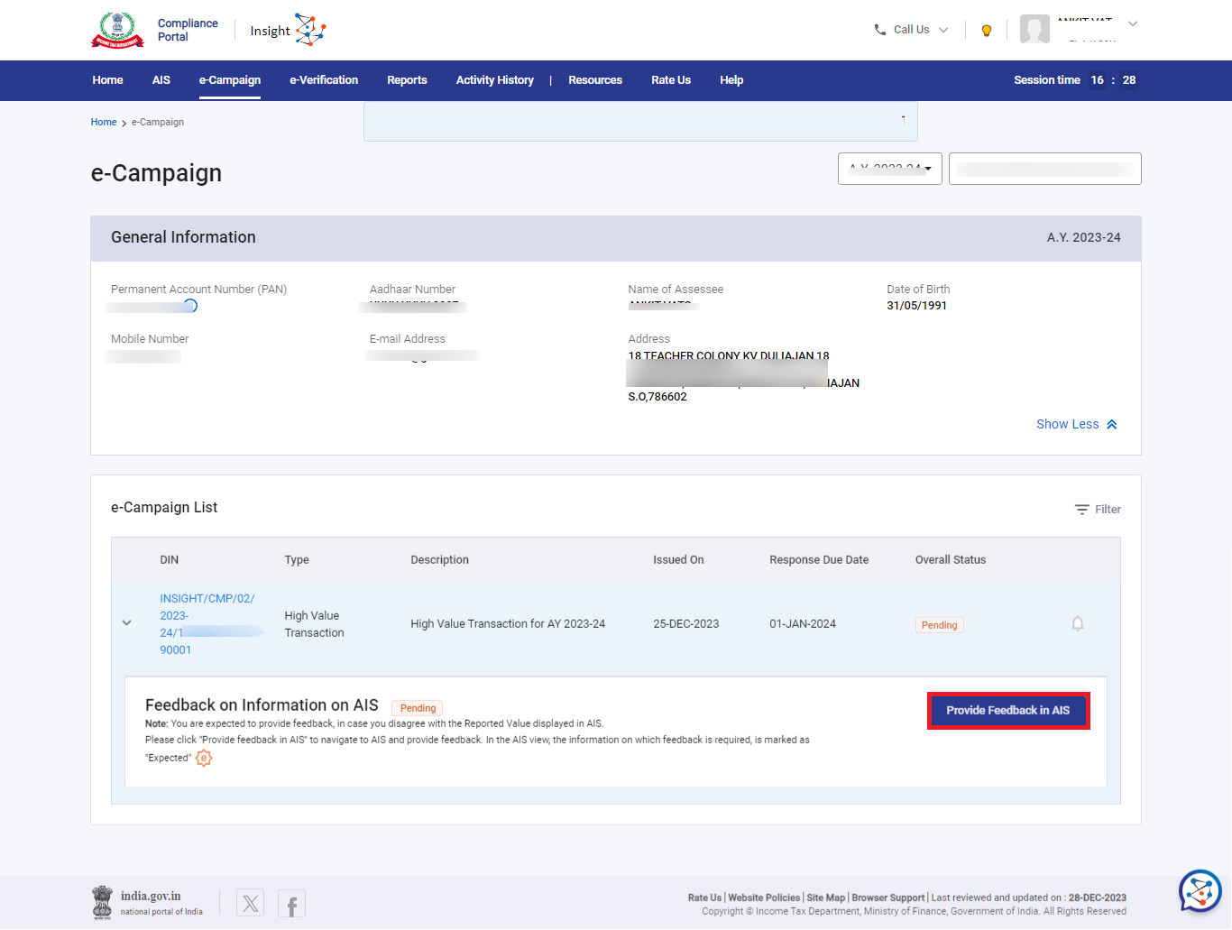Click the Insight network logo

click(309, 30)
